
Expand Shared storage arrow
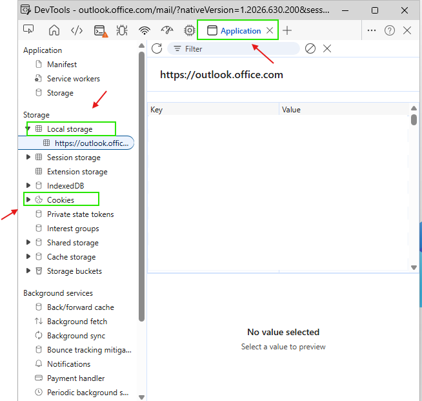[28, 242]
